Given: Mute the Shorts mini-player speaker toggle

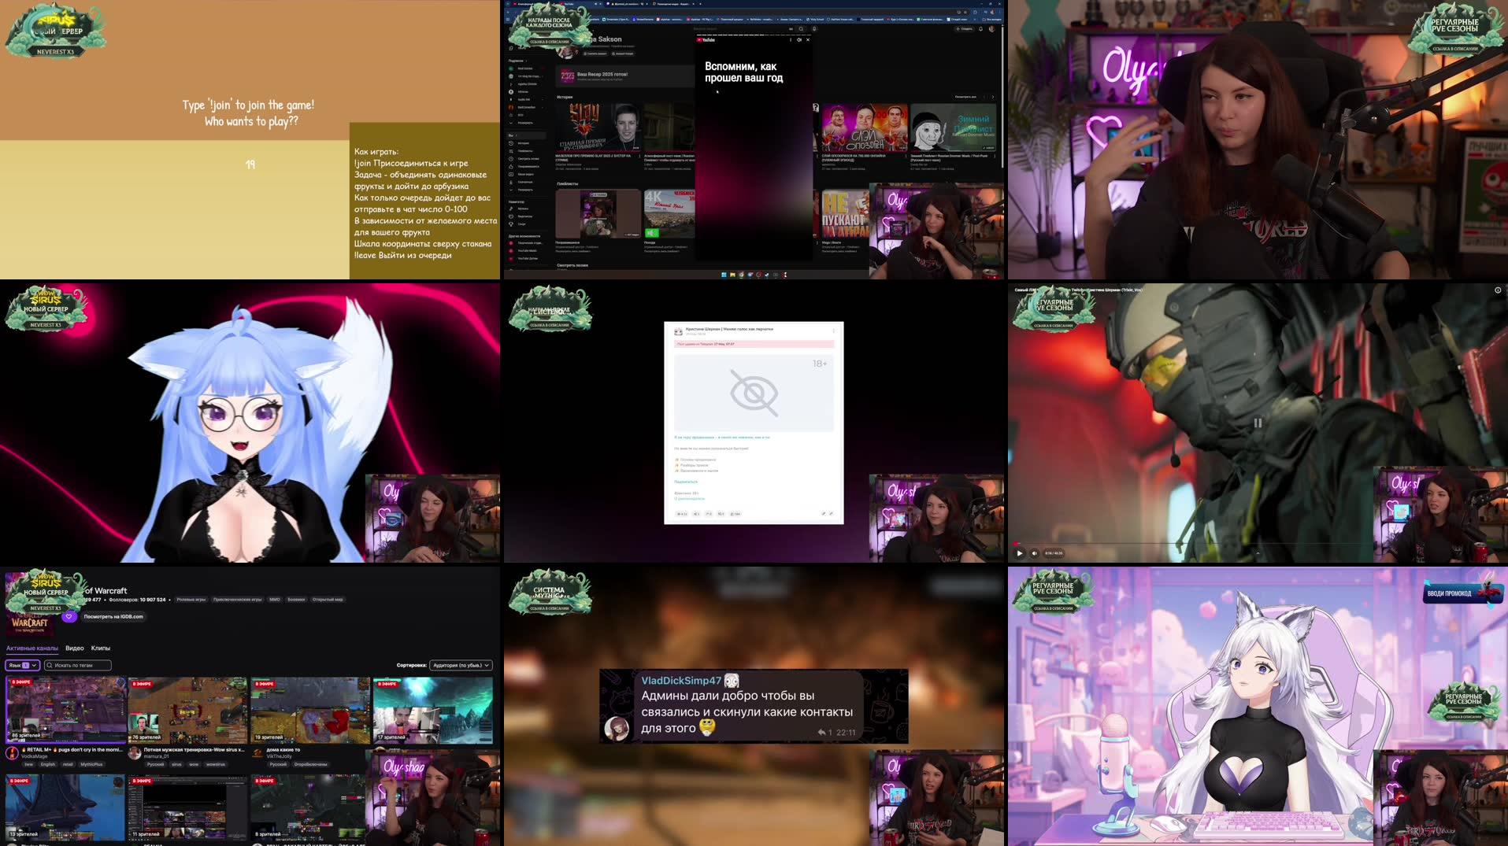Looking at the screenshot, I should 799,40.
